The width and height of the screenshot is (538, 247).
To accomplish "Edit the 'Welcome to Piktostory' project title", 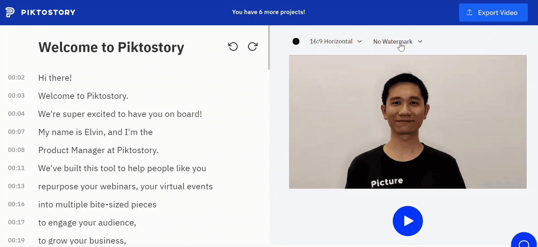I will click(111, 47).
